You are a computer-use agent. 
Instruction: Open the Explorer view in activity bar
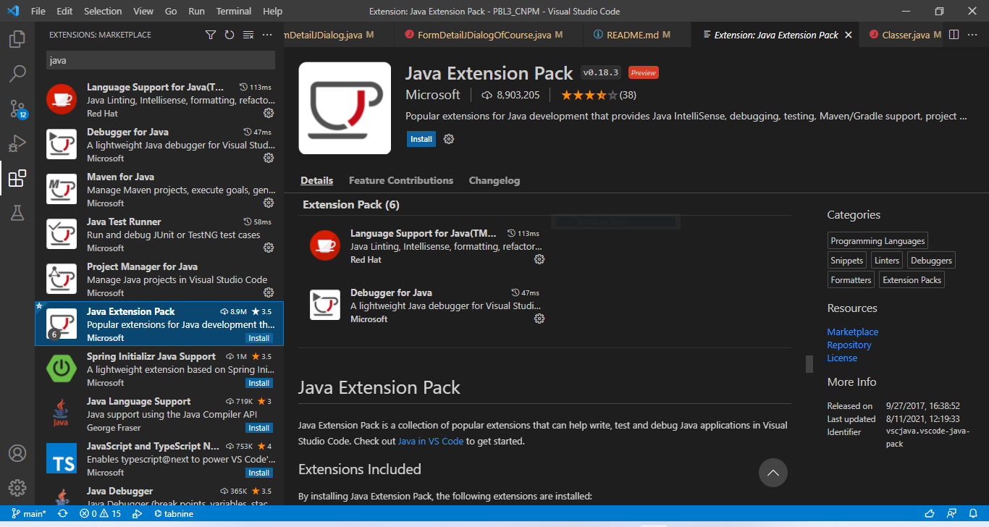(17, 39)
